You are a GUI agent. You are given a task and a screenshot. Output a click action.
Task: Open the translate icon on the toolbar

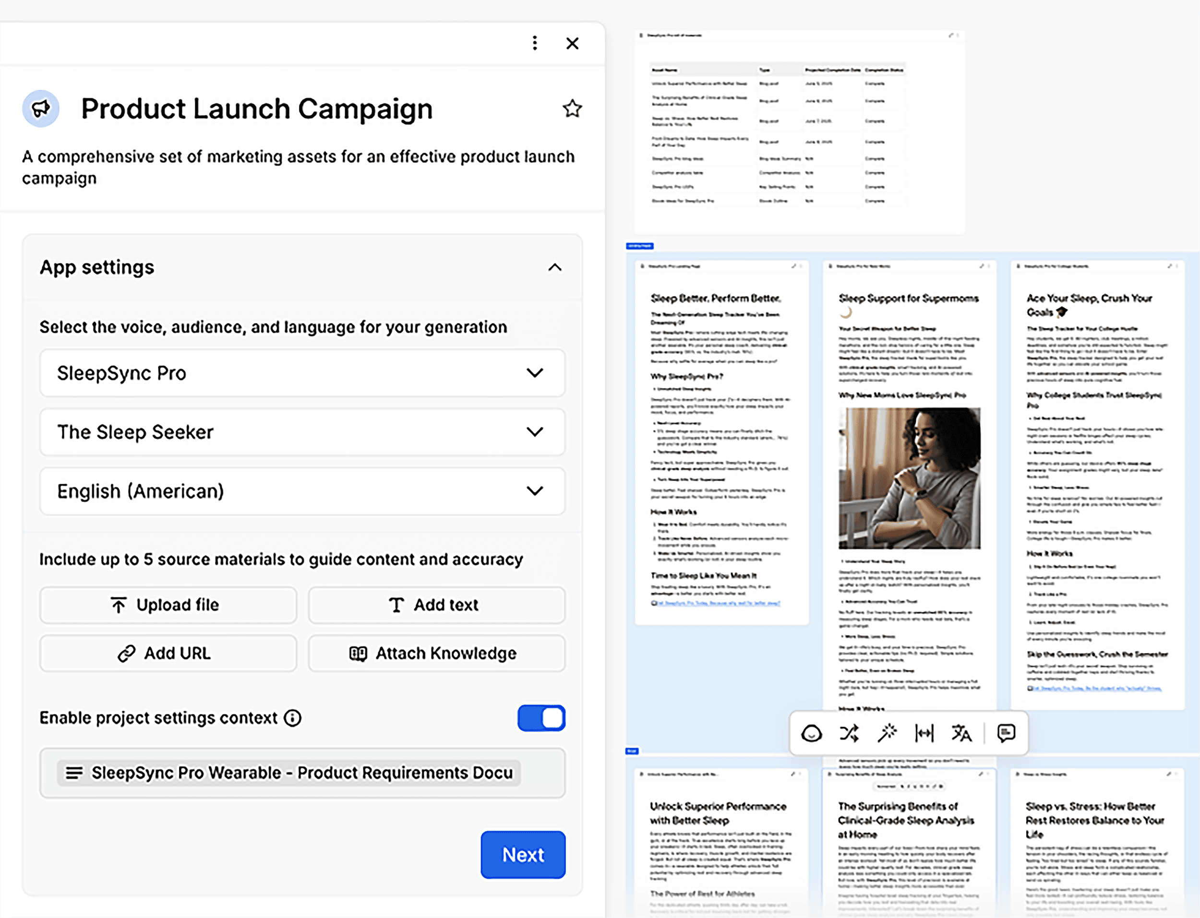(x=962, y=733)
